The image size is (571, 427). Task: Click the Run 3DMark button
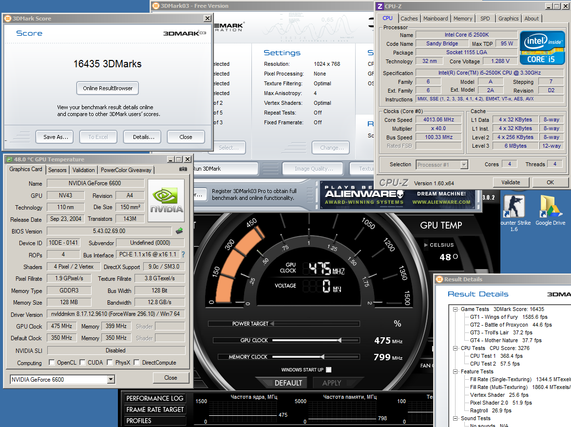click(226, 169)
